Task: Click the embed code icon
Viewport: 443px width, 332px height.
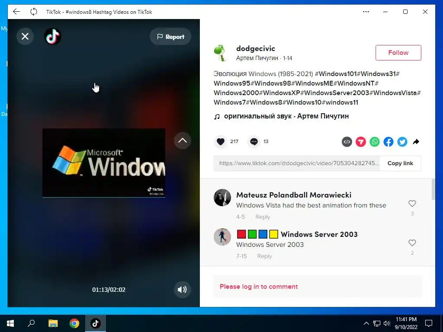Action: point(347,142)
